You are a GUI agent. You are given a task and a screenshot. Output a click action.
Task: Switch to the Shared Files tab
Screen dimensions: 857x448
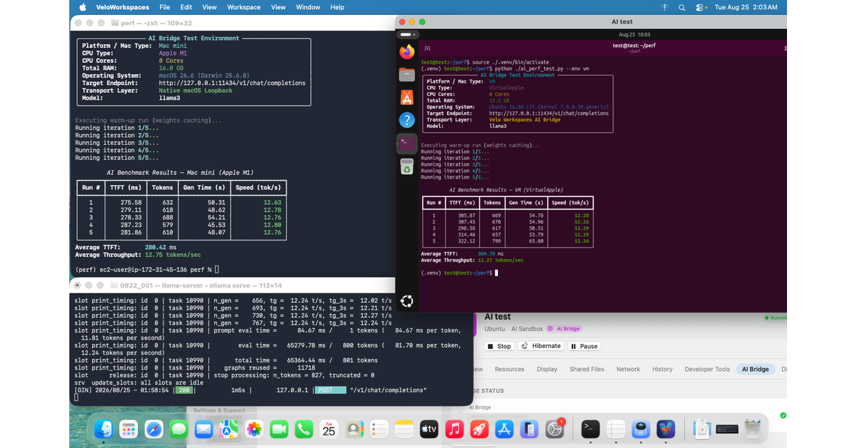coord(586,369)
